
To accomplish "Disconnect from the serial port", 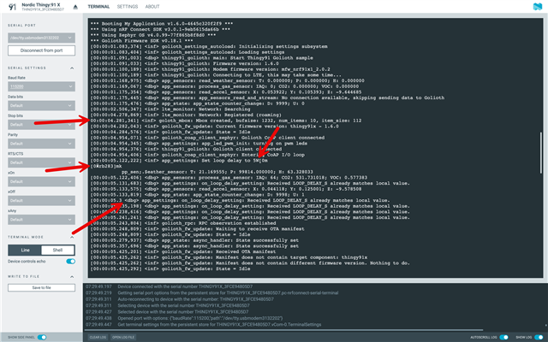I will (41, 50).
